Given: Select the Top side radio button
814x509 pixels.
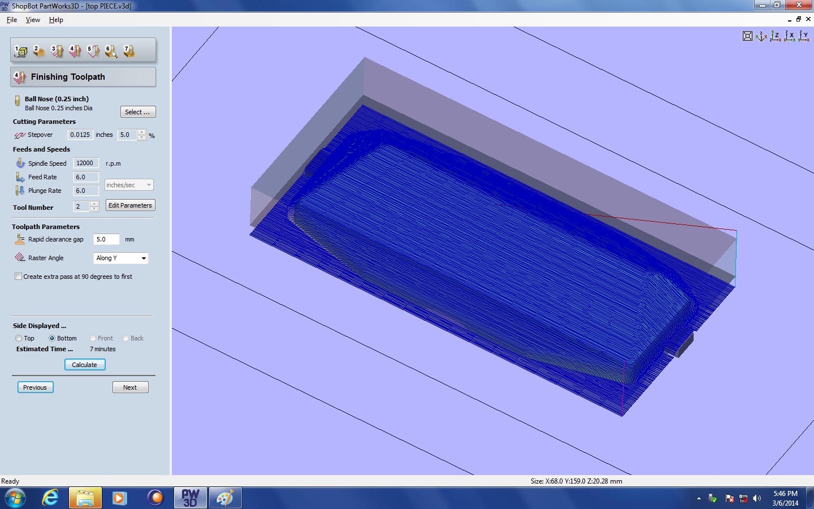Looking at the screenshot, I should (x=19, y=338).
